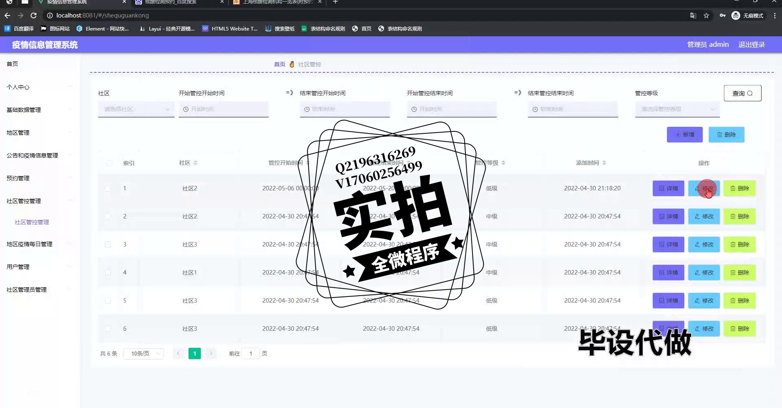Click the browser forward arrow

[x=20, y=15]
